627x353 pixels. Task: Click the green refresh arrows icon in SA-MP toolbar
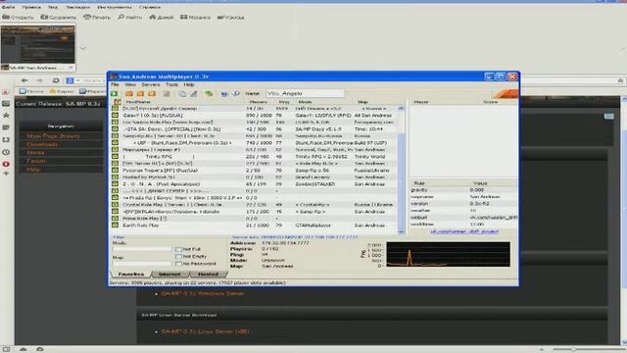click(x=209, y=94)
